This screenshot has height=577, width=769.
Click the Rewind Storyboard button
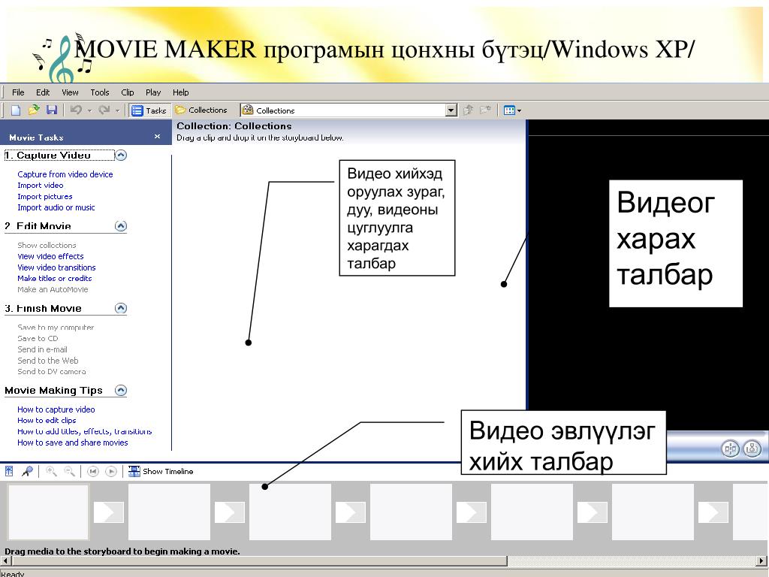click(92, 472)
